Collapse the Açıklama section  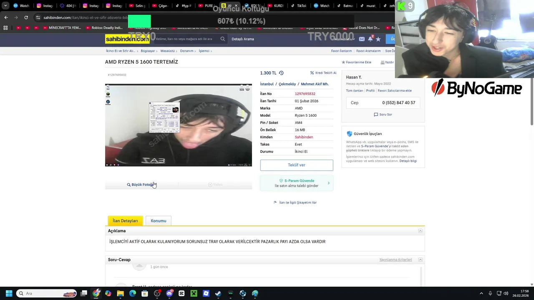[421, 231]
